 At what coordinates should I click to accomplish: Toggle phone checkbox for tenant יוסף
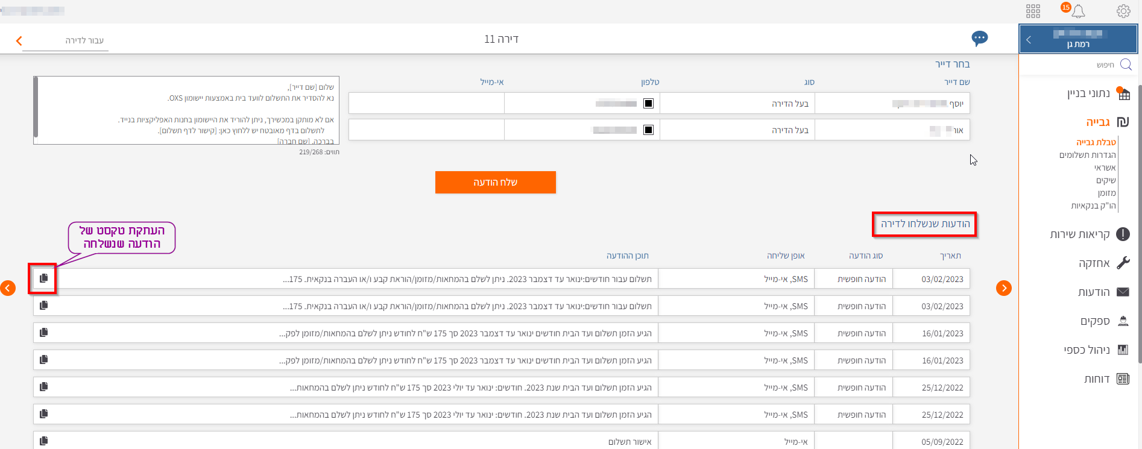point(648,104)
